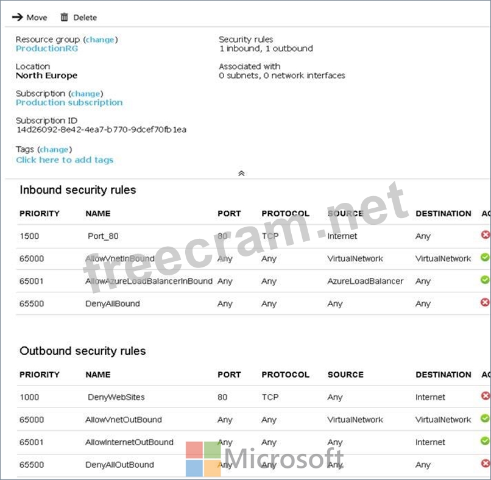Click the change link beside Tags
The width and height of the screenshot is (491, 480).
click(x=54, y=149)
